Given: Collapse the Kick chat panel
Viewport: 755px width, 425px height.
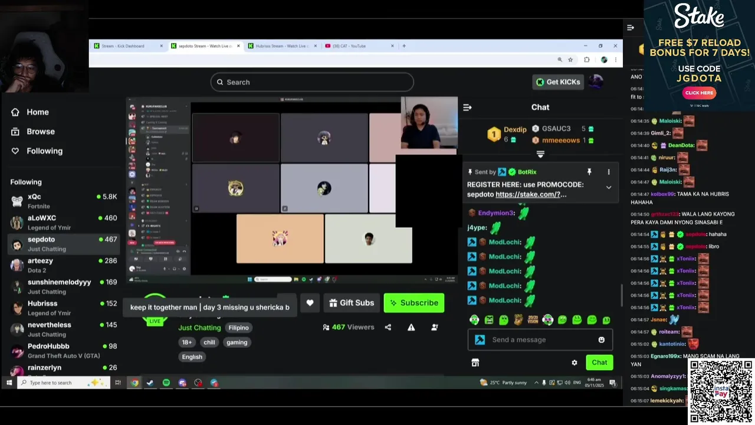Looking at the screenshot, I should tap(467, 107).
